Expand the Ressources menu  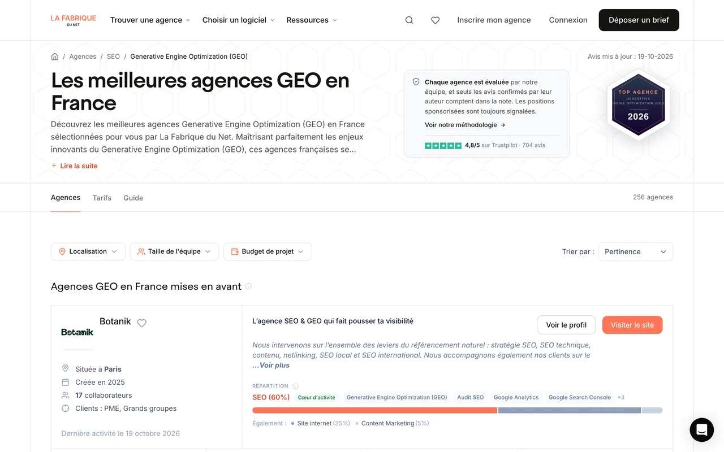[x=312, y=20]
